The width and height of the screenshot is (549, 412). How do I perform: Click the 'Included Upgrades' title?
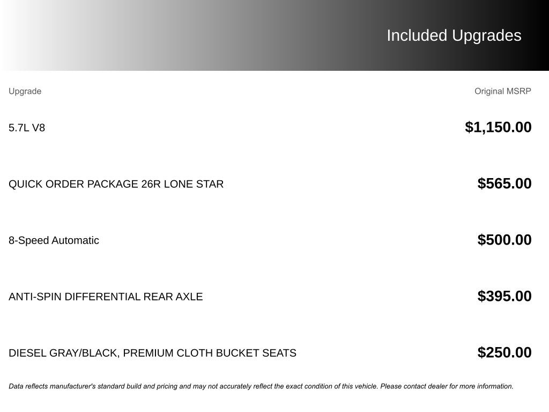point(454,35)
